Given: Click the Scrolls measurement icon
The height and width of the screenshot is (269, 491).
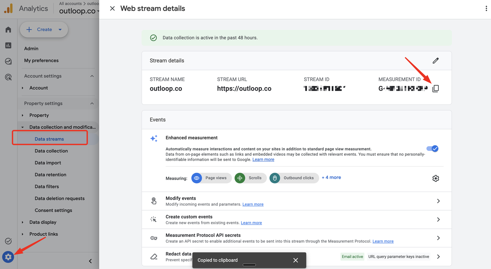Looking at the screenshot, I should pyautogui.click(x=240, y=178).
